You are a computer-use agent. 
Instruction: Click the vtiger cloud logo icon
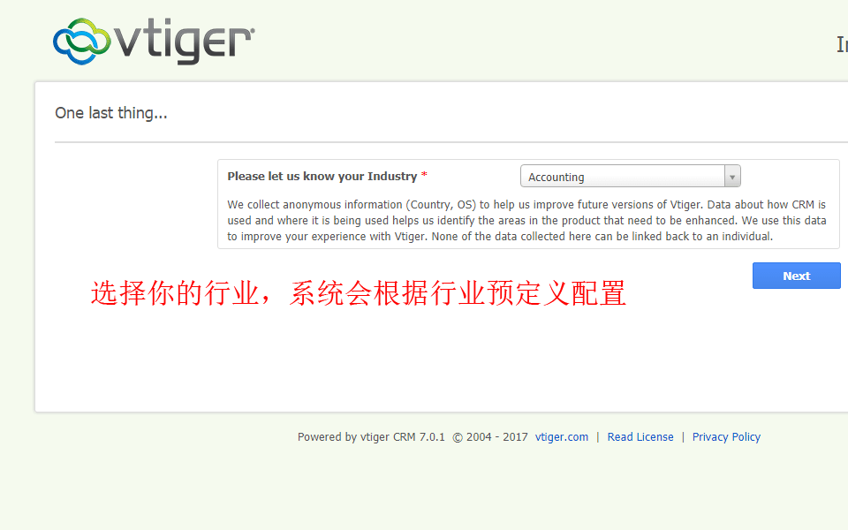[x=81, y=42]
